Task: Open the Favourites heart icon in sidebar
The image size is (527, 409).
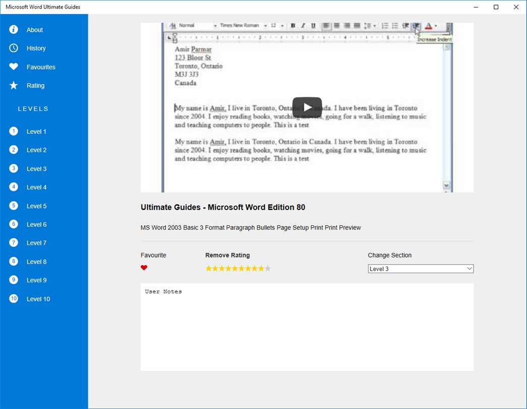Action: 14,67
